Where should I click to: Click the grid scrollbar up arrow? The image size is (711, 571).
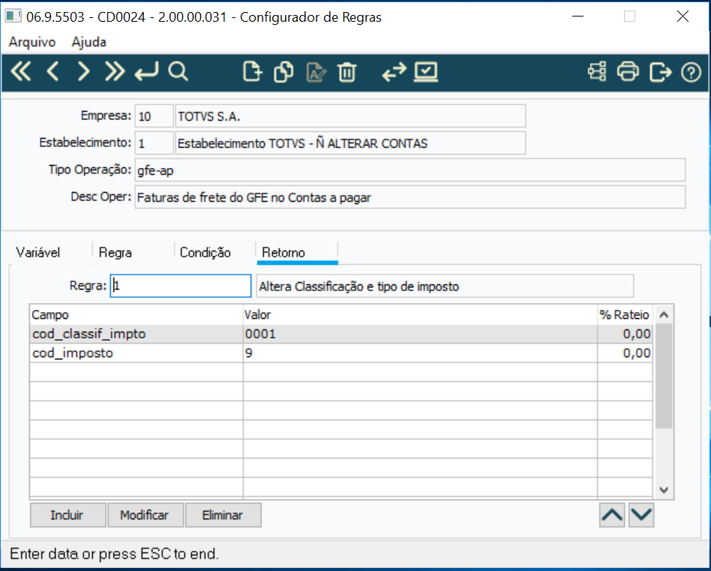point(664,314)
